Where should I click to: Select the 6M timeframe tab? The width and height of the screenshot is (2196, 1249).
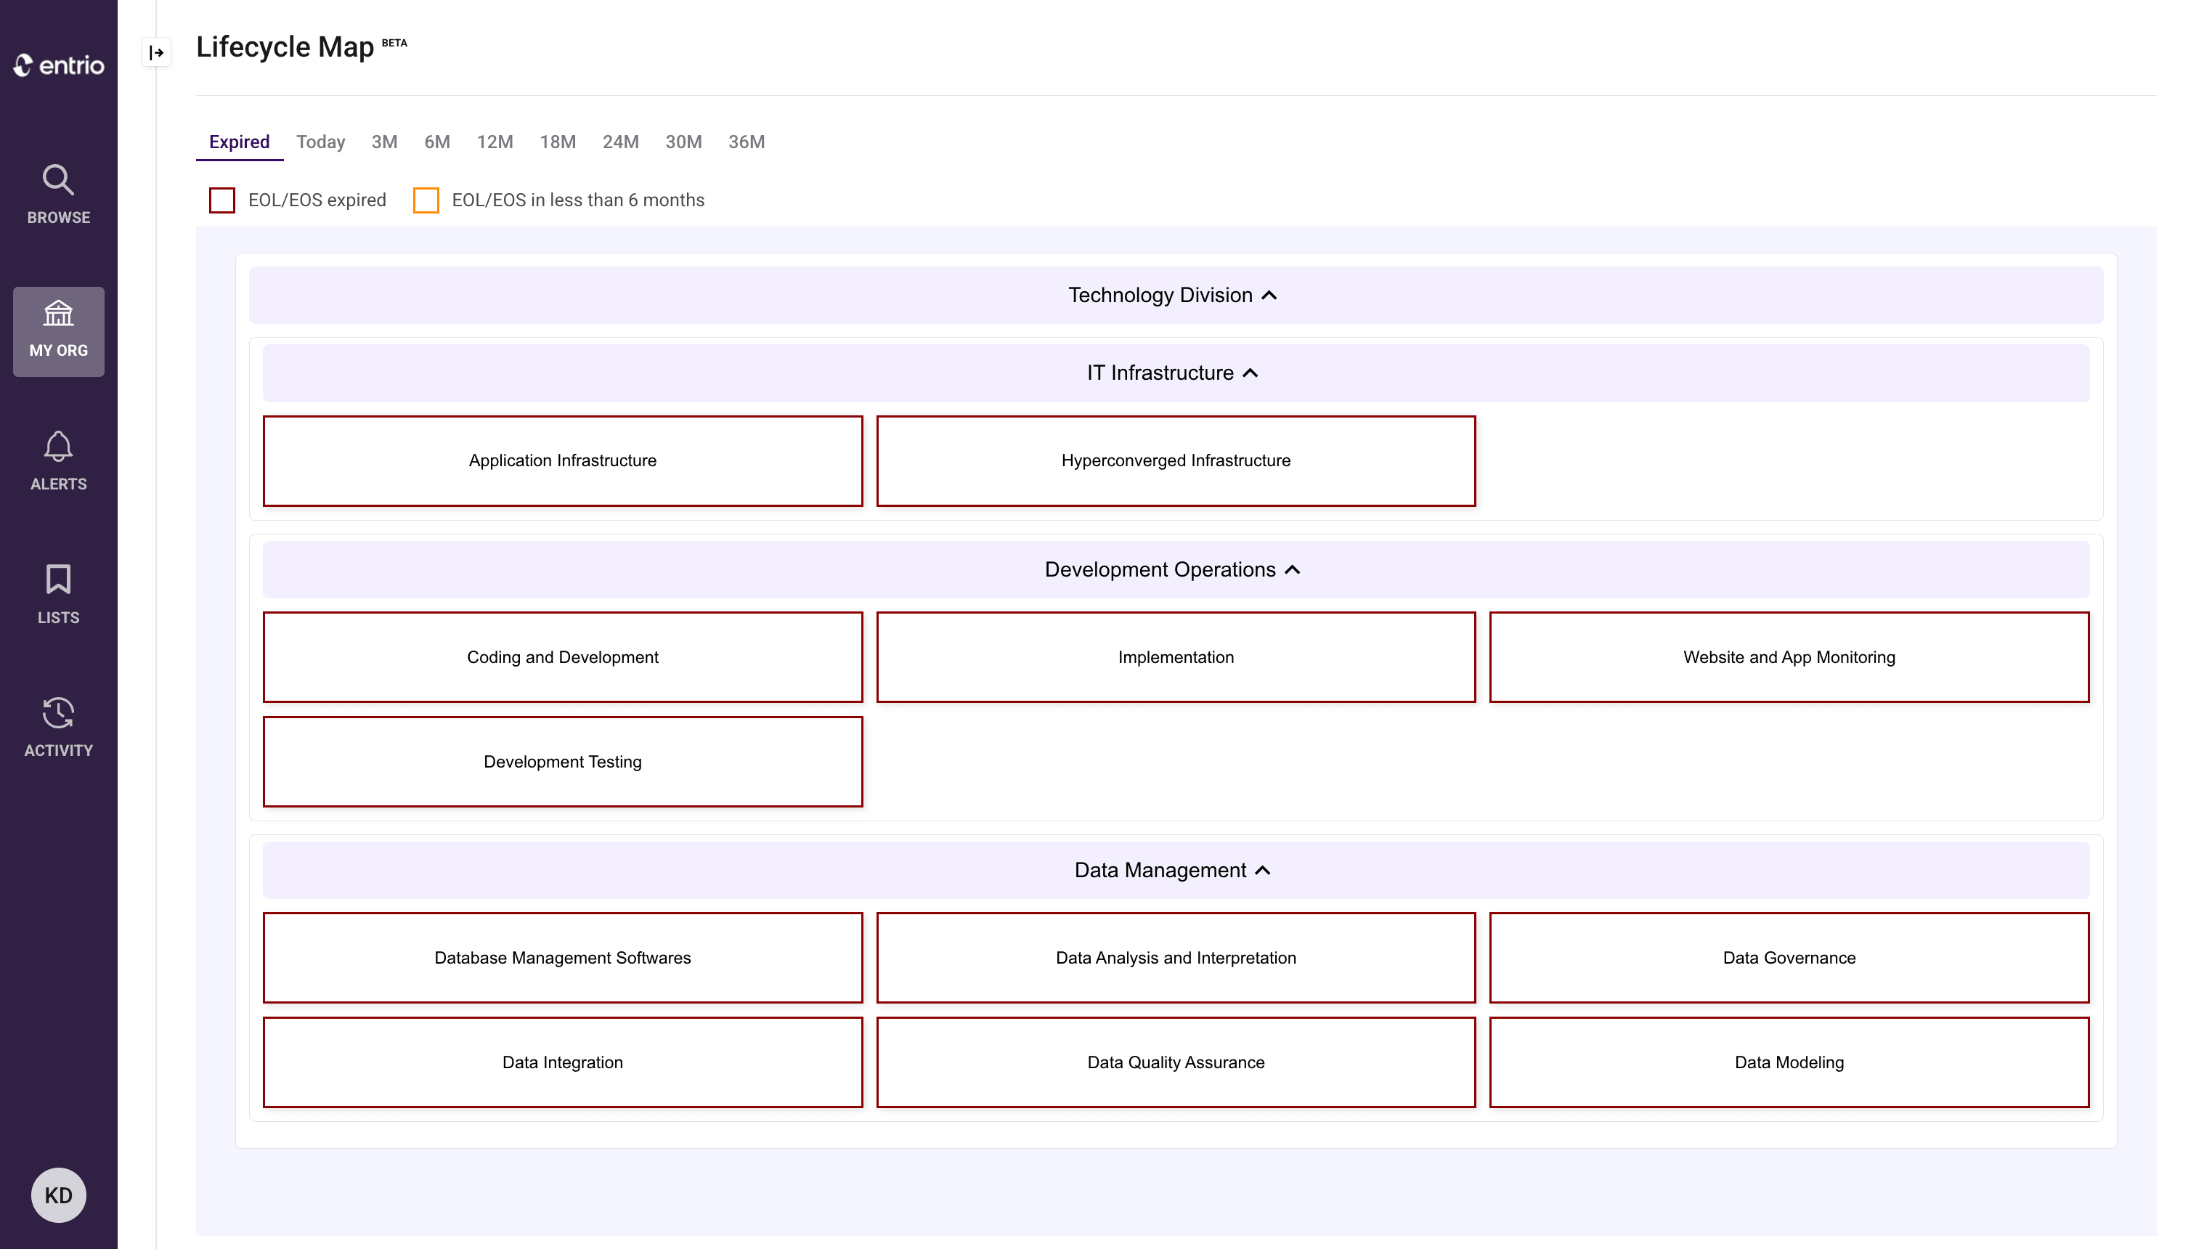[437, 142]
